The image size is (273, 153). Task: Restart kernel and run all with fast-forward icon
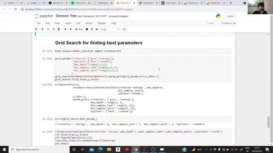(97, 29)
